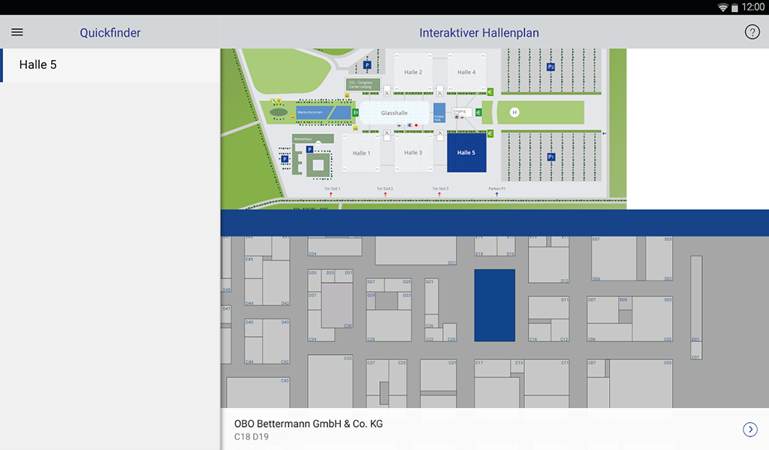Tap restaurant icon between Halle 1 and Halle 3

387,134
